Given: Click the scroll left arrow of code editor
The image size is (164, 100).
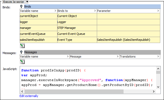Looking at the screenshot, I should tap(22, 92).
